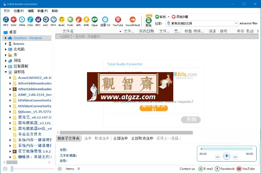Click the bottom zoom slider handle
The image size is (261, 174).
click(12, 169)
